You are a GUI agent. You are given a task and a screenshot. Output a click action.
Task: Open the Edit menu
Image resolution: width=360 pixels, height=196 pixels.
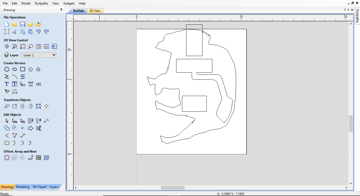(x=15, y=3)
